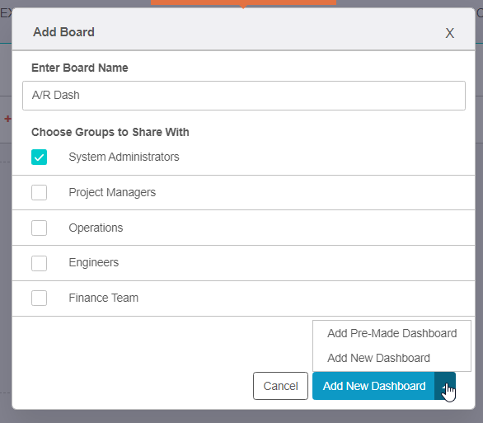This screenshot has height=423, width=483.
Task: Select the Finance Team checkbox
Action: 39,298
